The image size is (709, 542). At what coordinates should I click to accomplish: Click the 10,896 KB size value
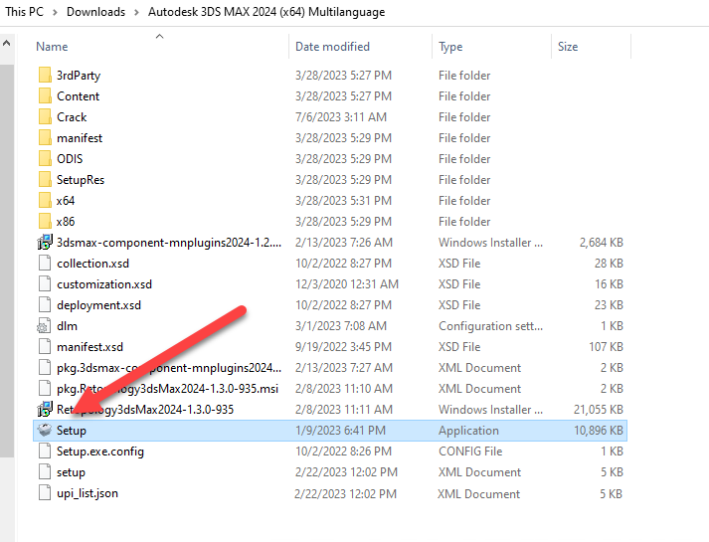point(599,431)
